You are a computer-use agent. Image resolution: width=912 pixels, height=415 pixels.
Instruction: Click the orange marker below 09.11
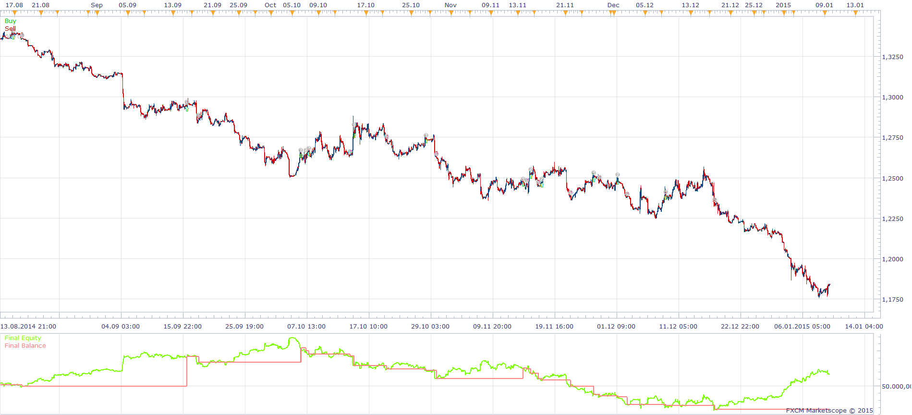pyautogui.click(x=491, y=13)
